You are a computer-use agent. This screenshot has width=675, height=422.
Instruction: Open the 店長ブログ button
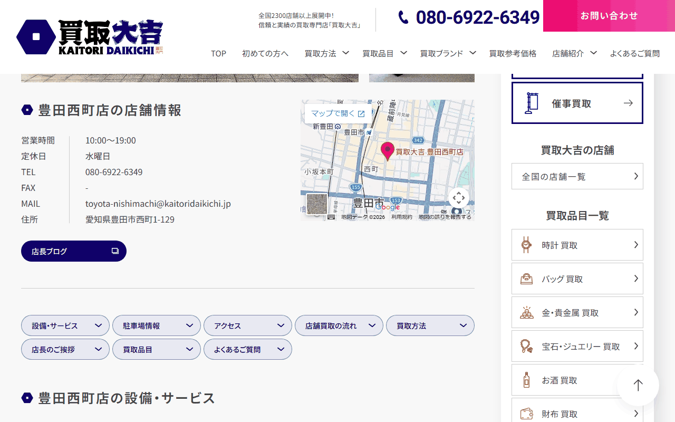74,251
